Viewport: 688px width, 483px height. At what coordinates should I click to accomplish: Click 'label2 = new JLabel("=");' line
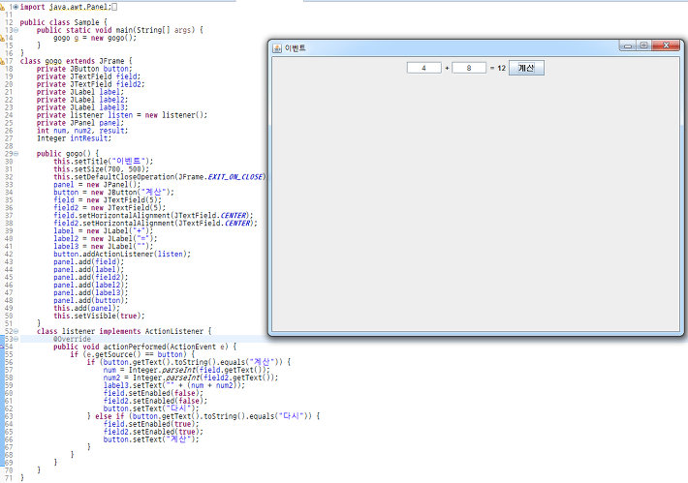pos(106,239)
